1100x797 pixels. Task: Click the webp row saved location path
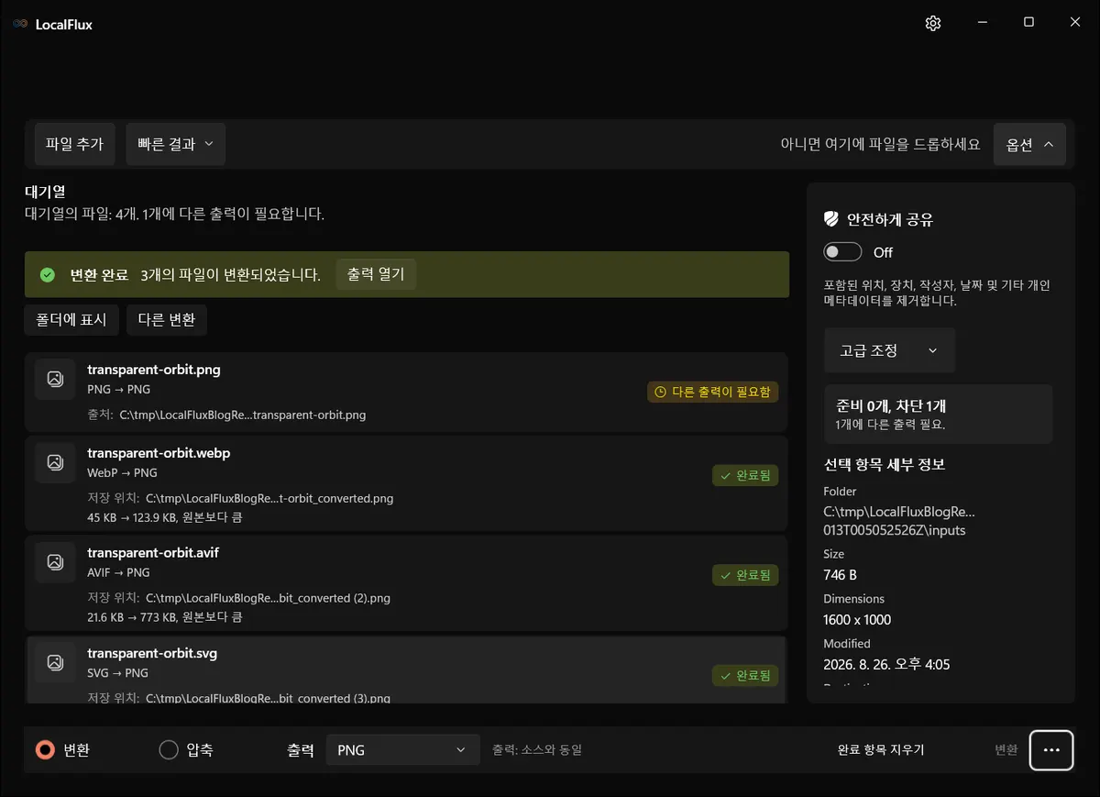click(x=269, y=499)
